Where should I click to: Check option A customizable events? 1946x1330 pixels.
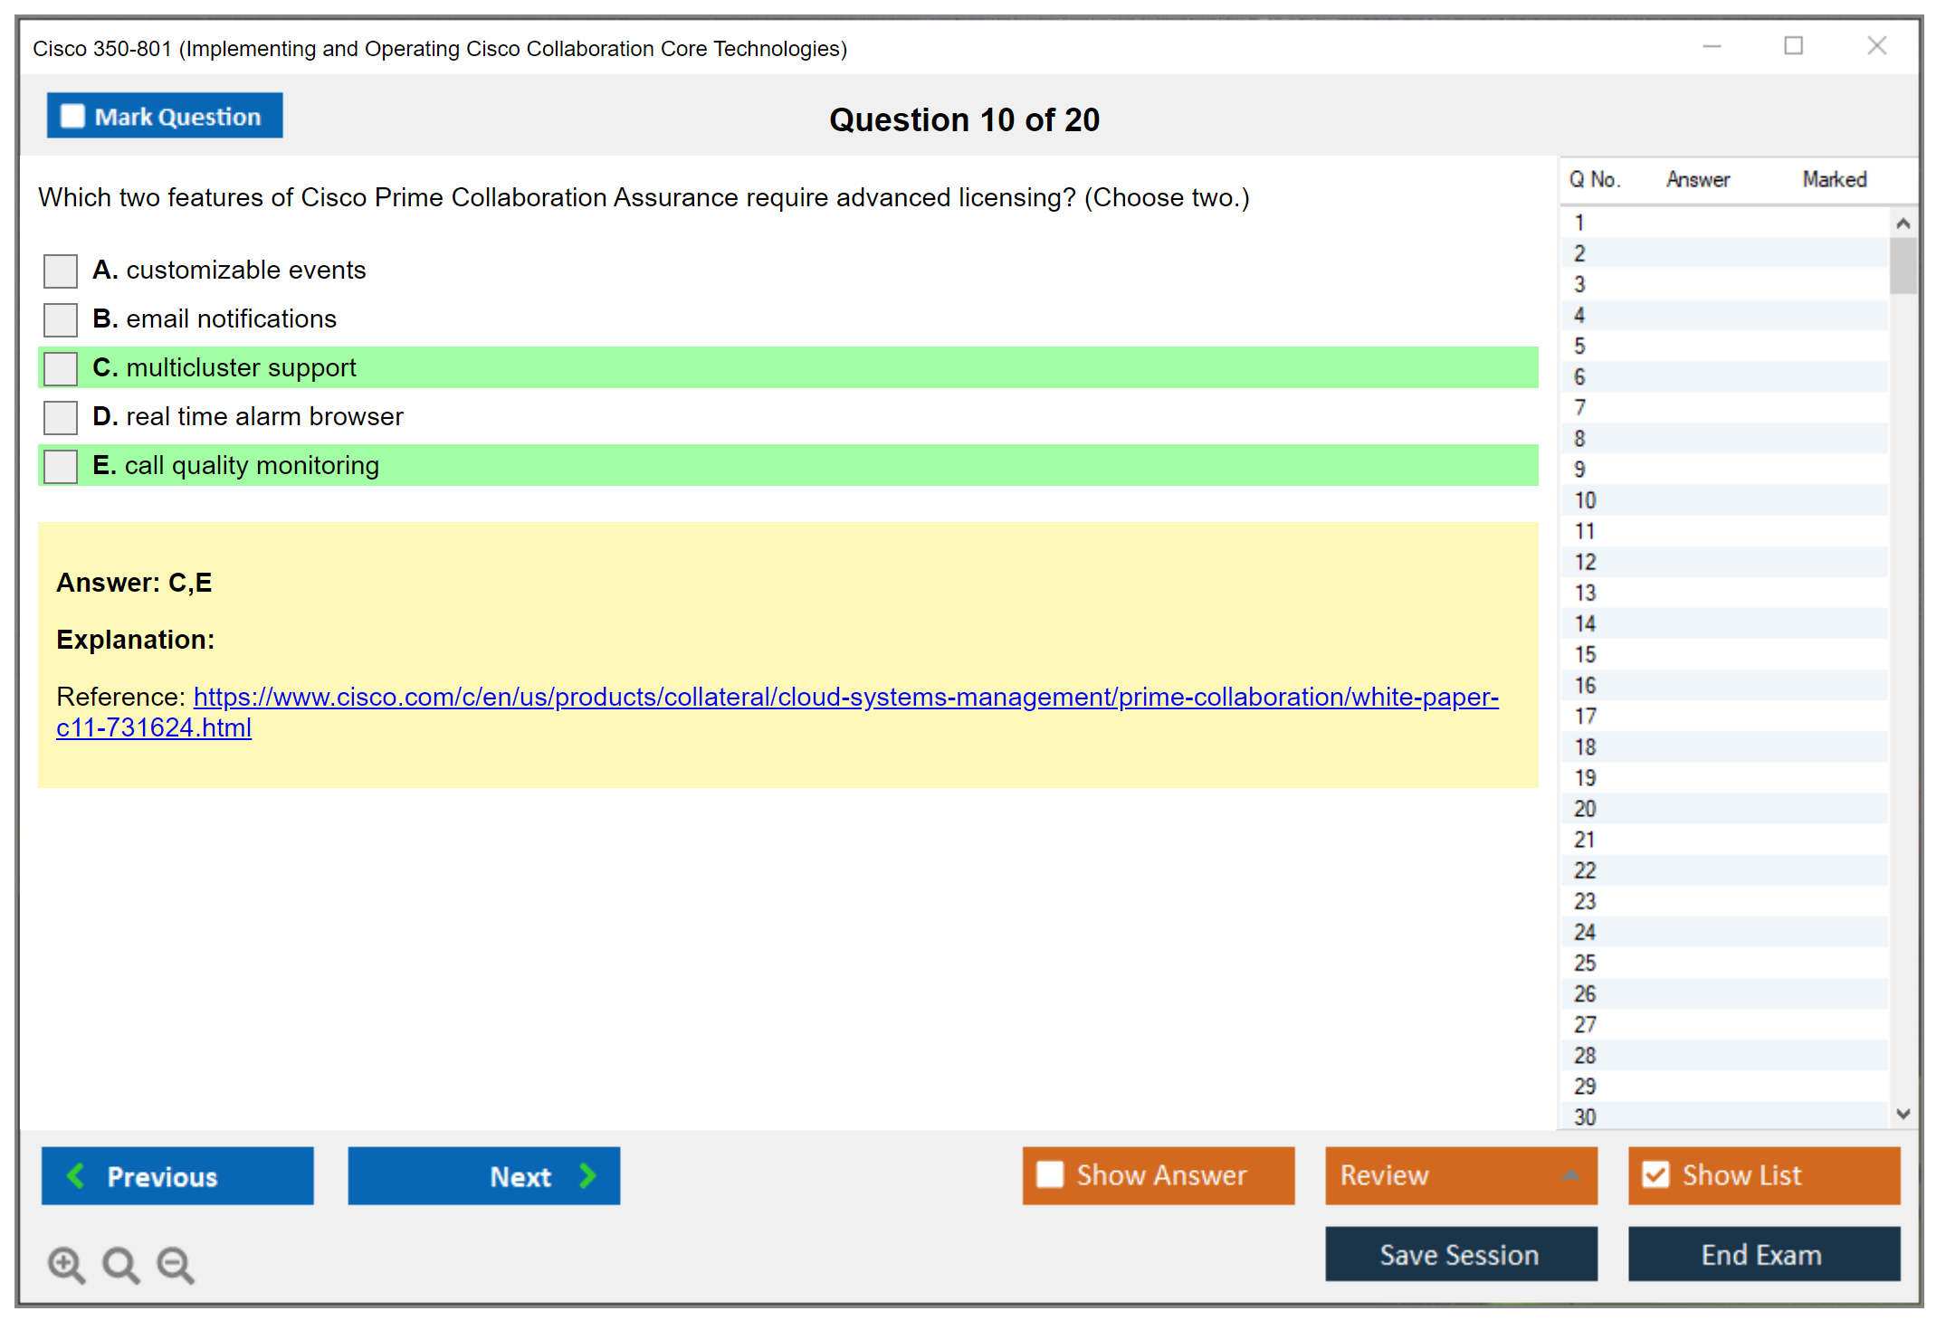point(61,271)
